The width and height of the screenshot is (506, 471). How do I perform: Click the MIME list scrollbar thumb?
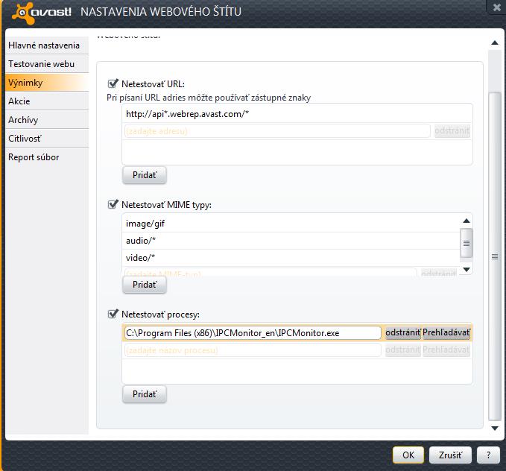pos(467,243)
